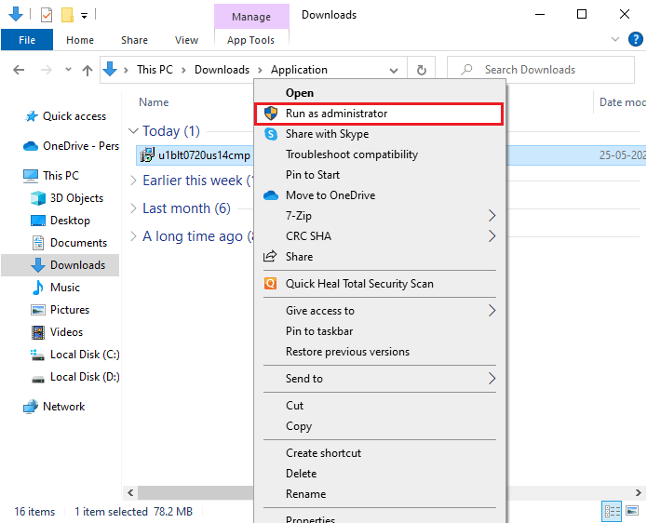Click the Name column header

click(154, 102)
